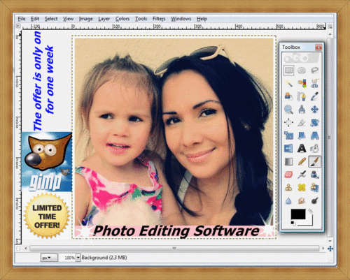Swap foreground and background colors arrow

coord(311,211)
